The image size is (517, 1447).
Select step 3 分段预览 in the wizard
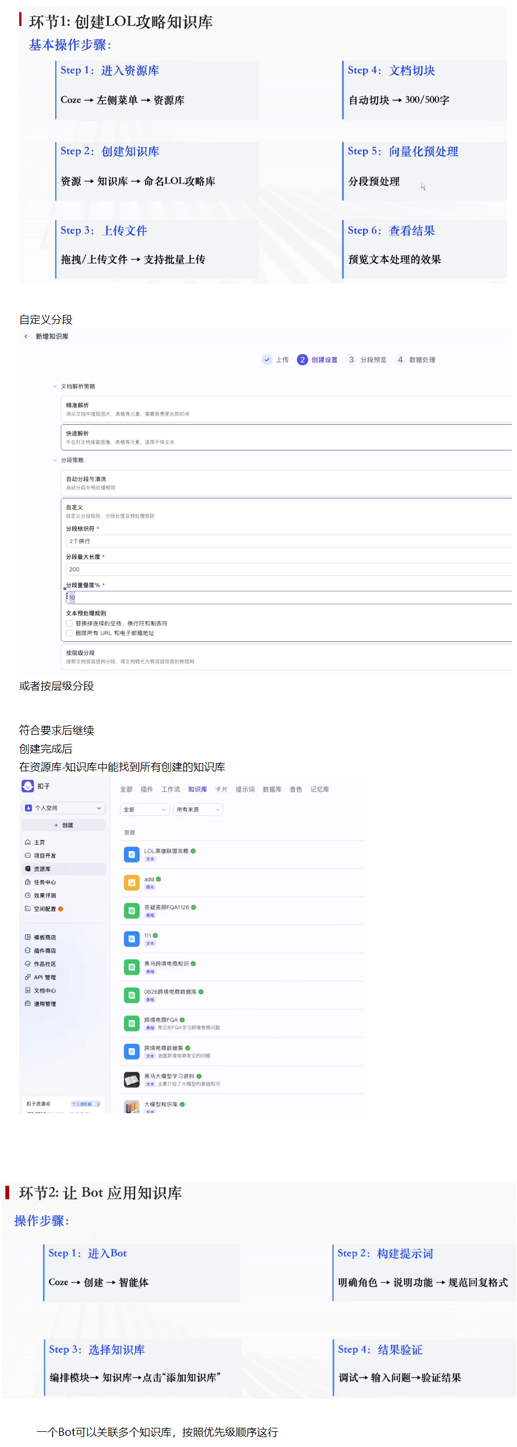tap(367, 359)
